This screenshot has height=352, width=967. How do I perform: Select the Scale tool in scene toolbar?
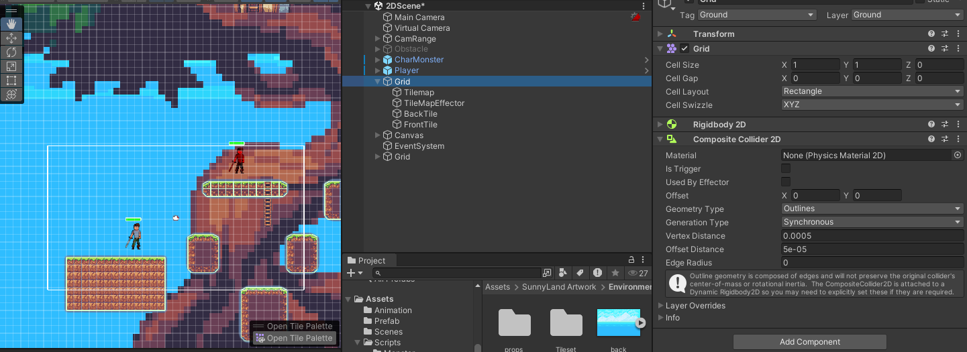point(11,66)
